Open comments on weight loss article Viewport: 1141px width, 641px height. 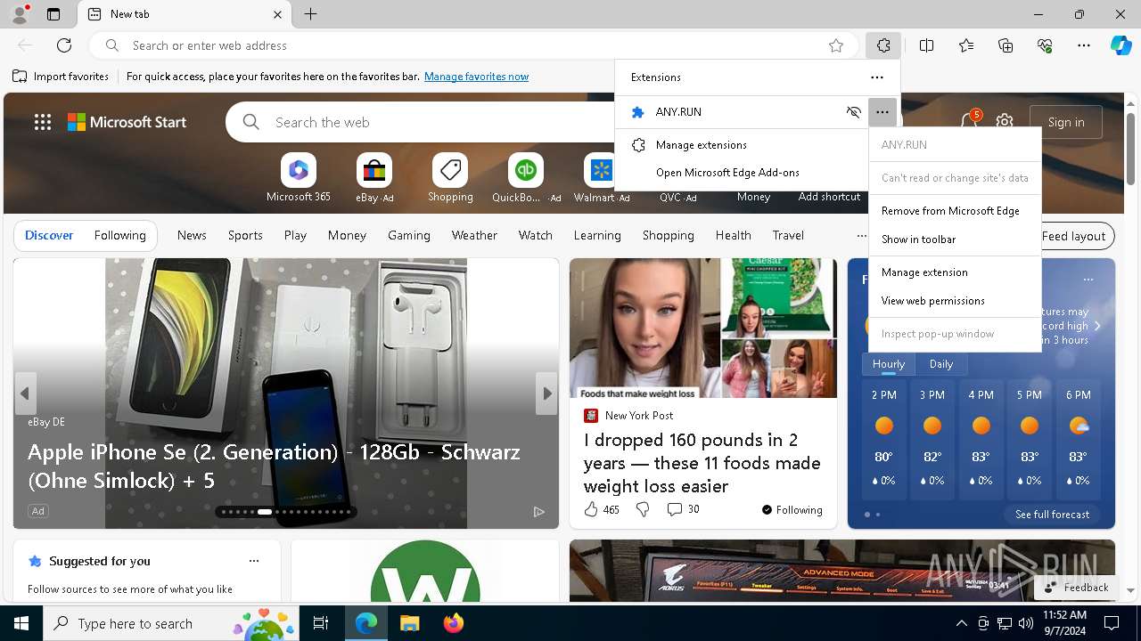click(684, 509)
